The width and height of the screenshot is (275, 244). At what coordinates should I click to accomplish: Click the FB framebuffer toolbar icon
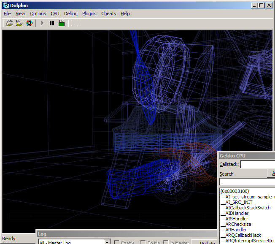pos(62,23)
